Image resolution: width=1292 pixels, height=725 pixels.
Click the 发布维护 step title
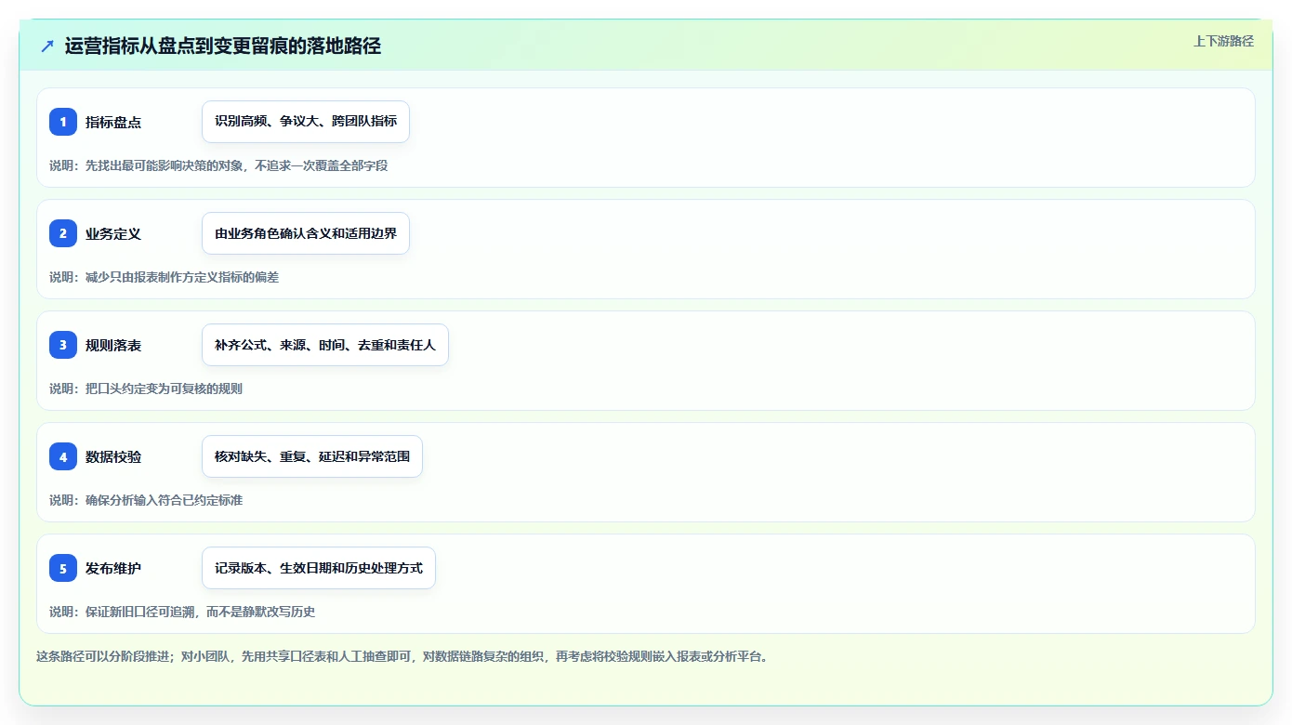point(113,568)
